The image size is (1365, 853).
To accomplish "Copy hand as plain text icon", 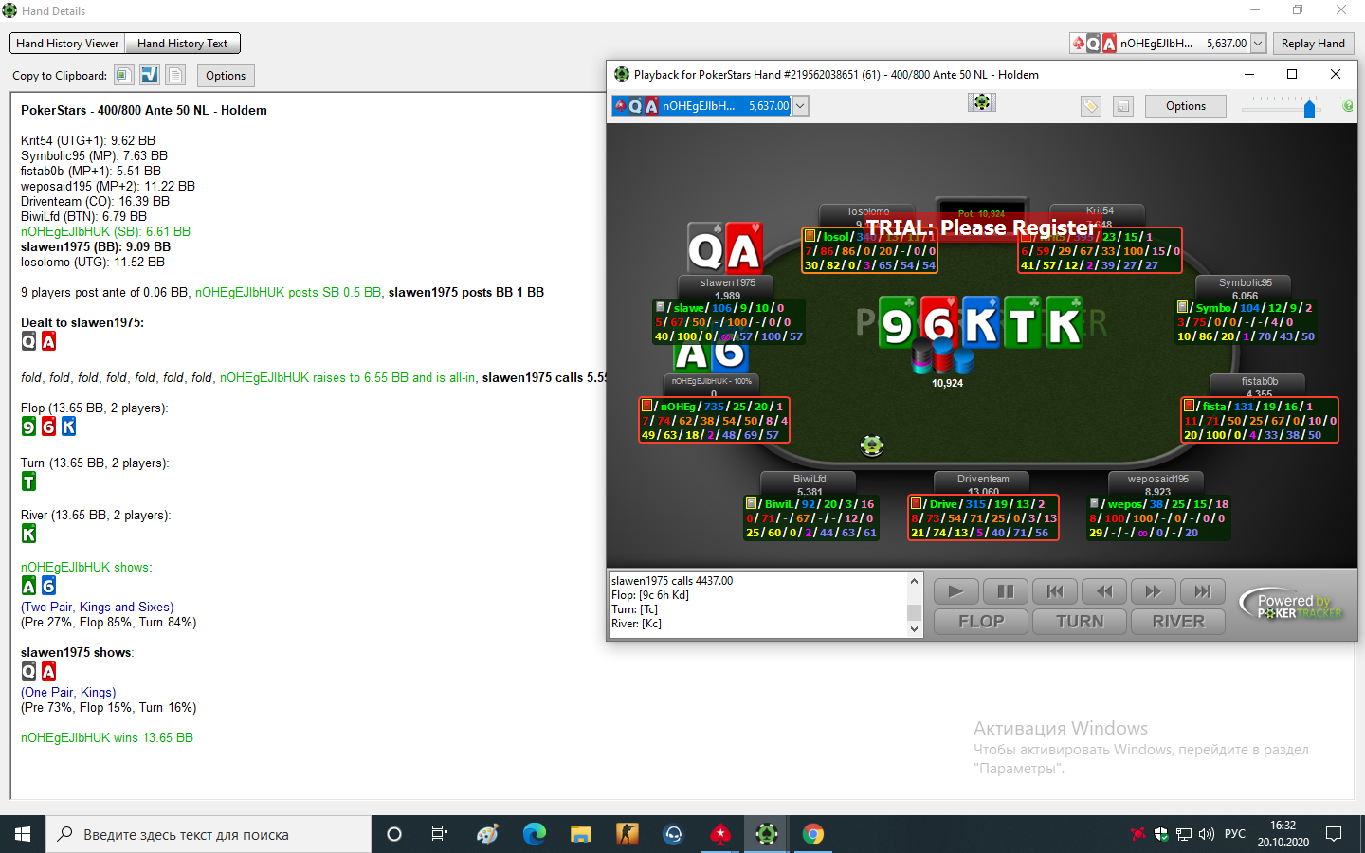I will [x=175, y=75].
